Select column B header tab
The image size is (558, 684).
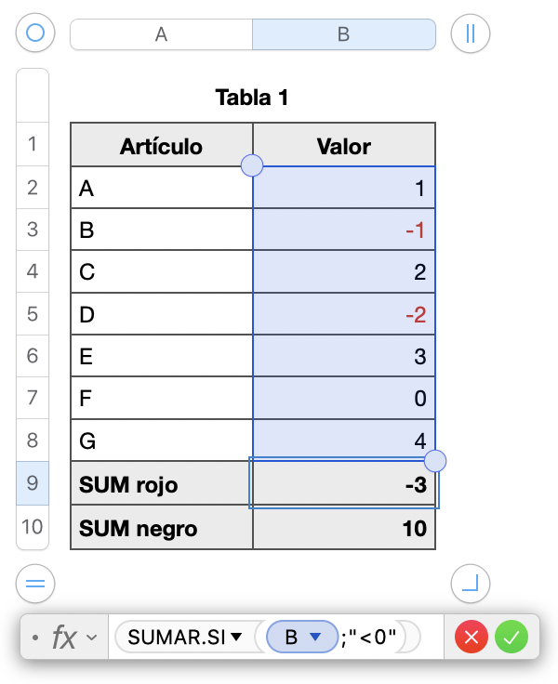coord(343,34)
